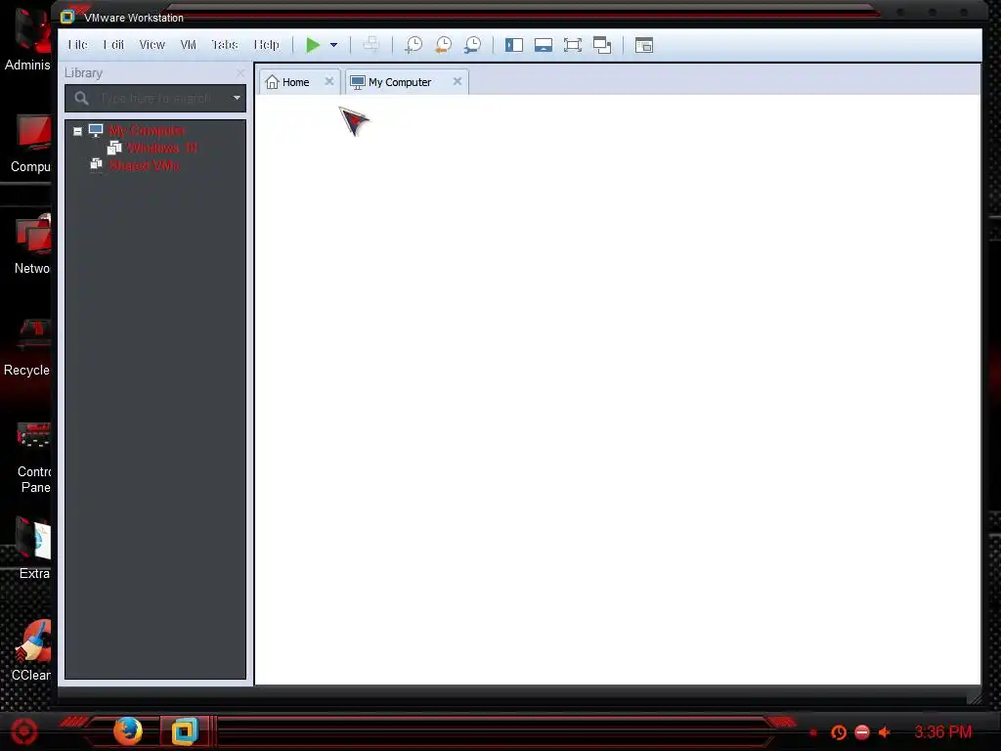This screenshot has width=1001, height=751.
Task: Open Firefox from the taskbar
Action: pos(128,731)
